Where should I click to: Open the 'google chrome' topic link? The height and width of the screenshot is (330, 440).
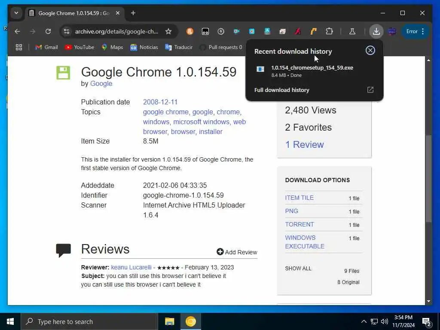[165, 112]
